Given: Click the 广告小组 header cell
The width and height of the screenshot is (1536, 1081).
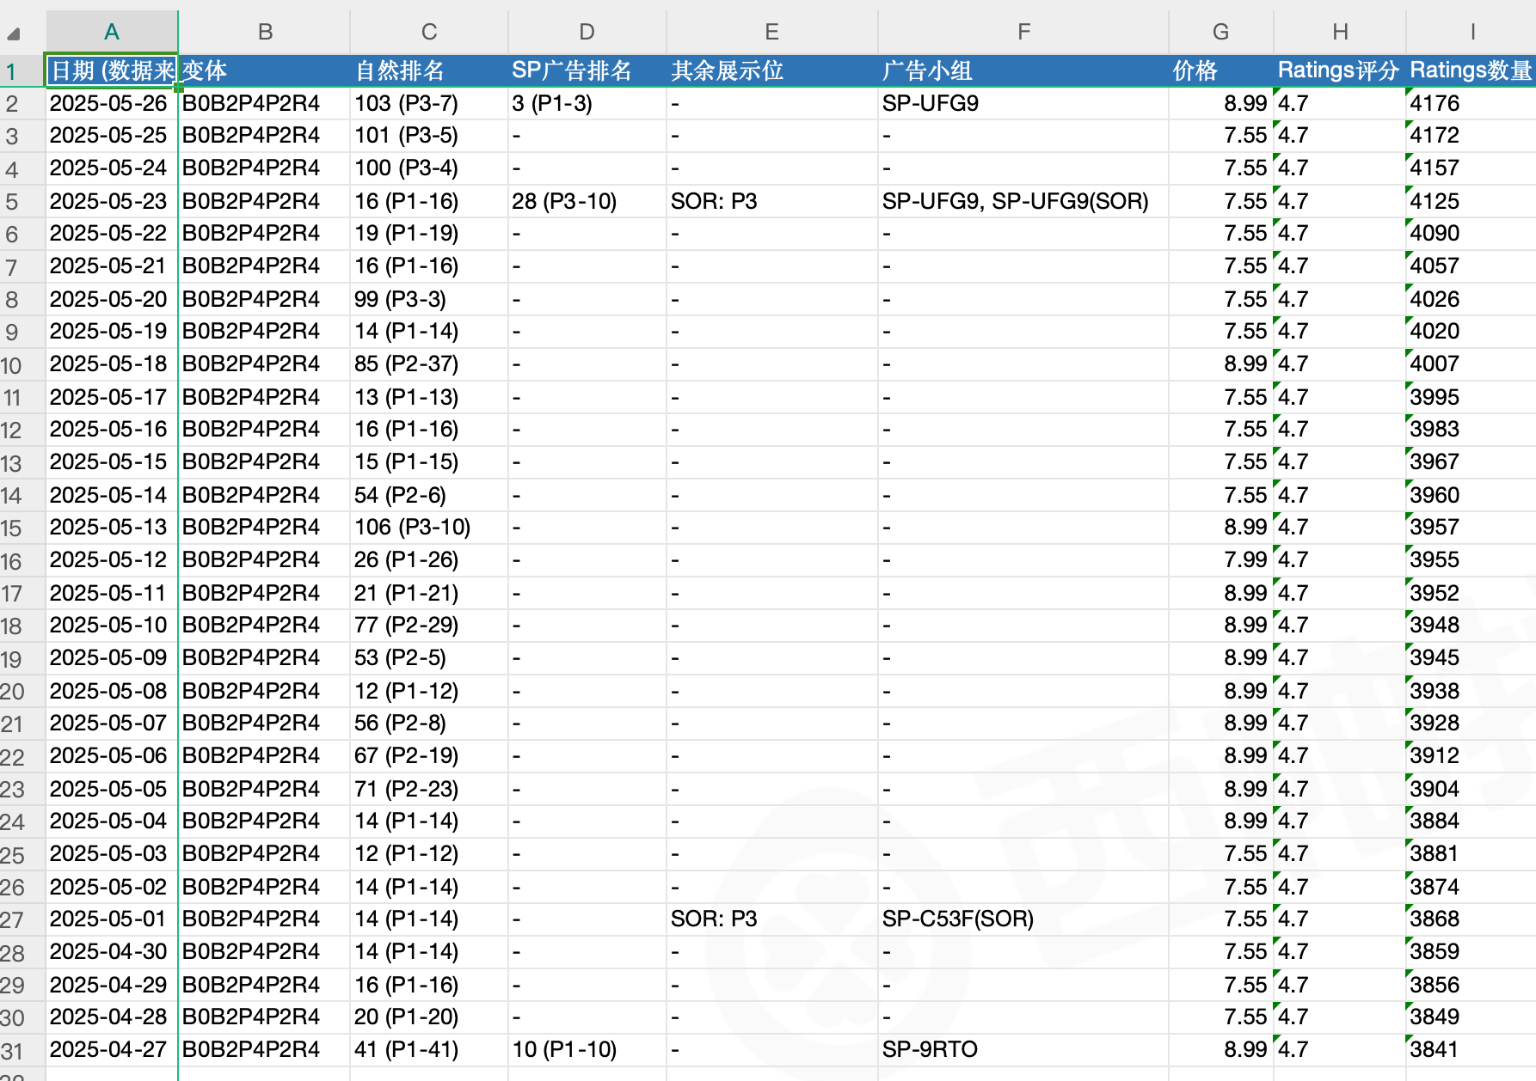Looking at the screenshot, I should [1023, 70].
